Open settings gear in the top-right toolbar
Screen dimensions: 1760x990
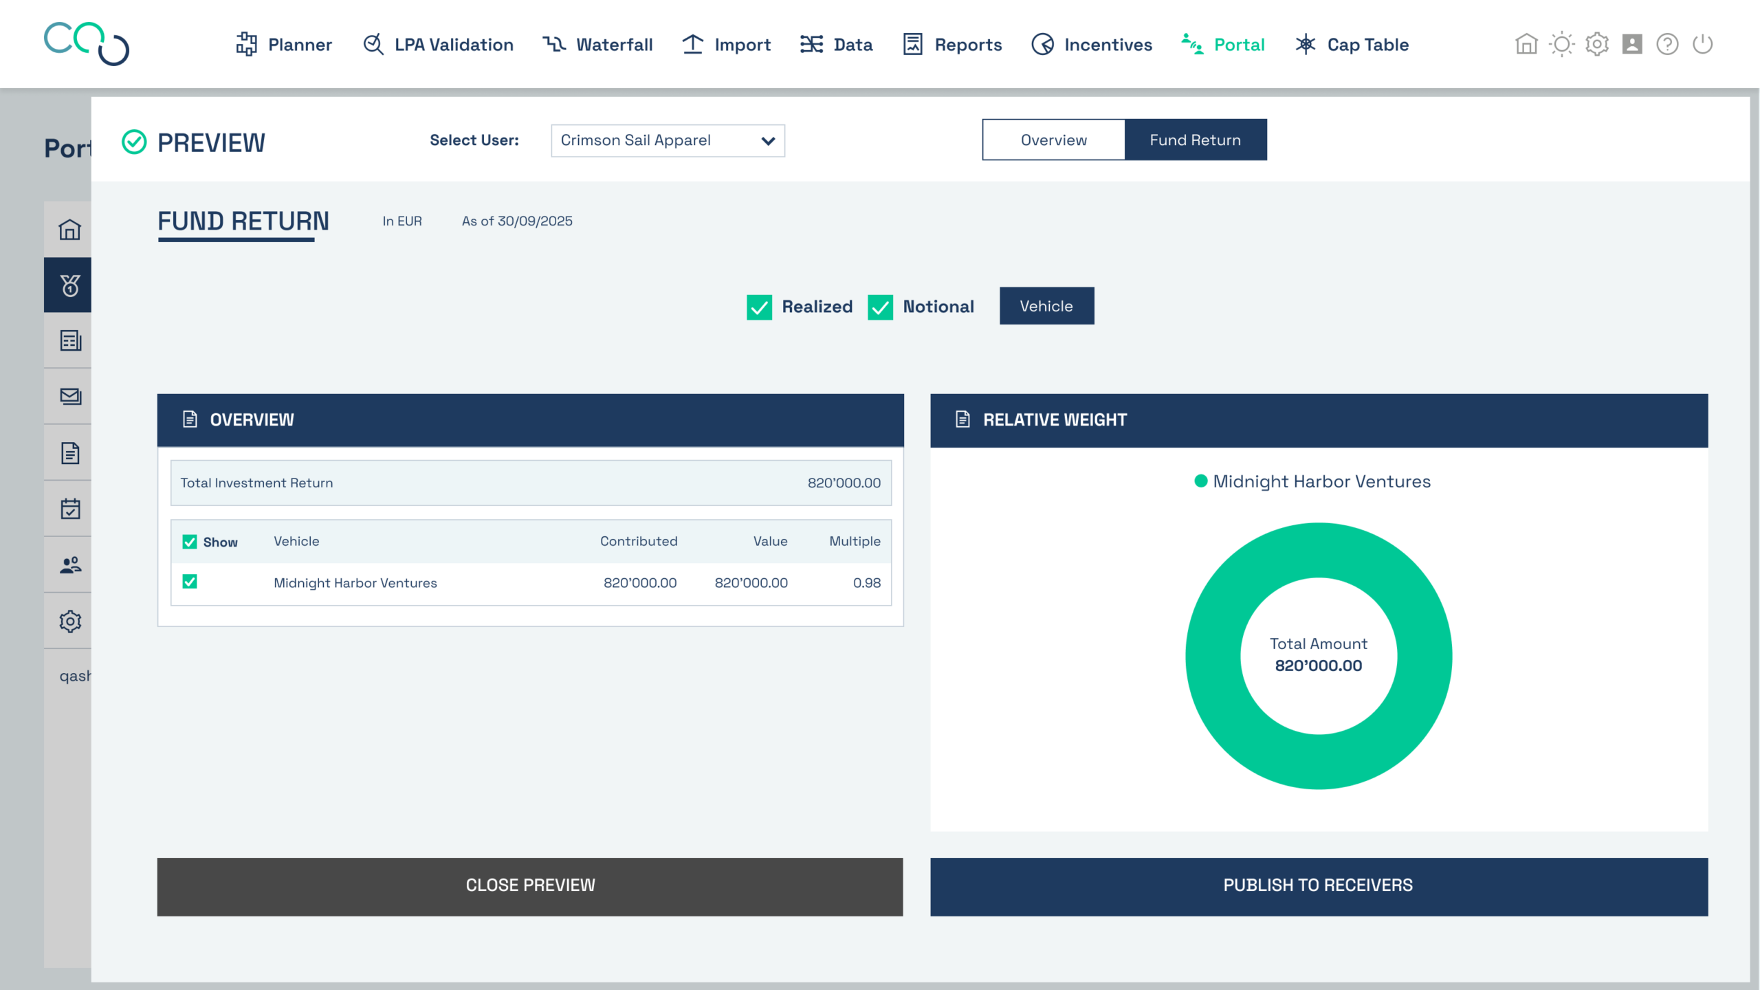pyautogui.click(x=1597, y=44)
